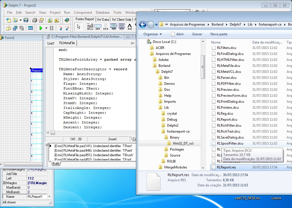
Task: Select the RLLabel (RLB) component
Action: (x=130, y=27)
